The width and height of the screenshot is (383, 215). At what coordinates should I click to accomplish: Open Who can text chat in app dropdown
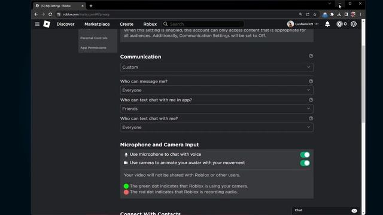pos(217,109)
